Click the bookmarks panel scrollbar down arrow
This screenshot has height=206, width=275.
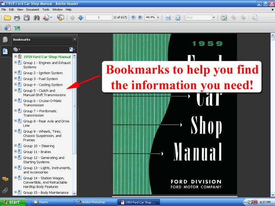point(75,193)
